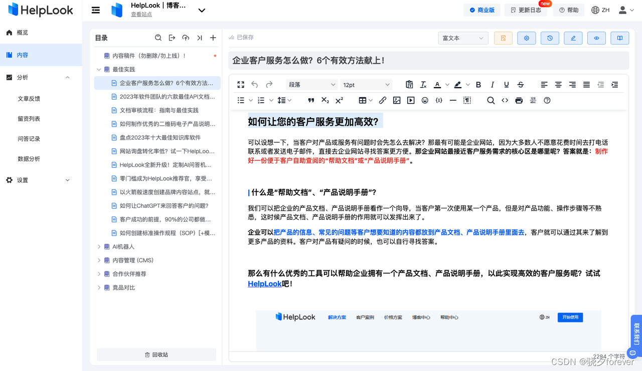Viewport: 642px width, 371px height.
Task: Open the 回收站 recycle bin
Action: coord(156,354)
